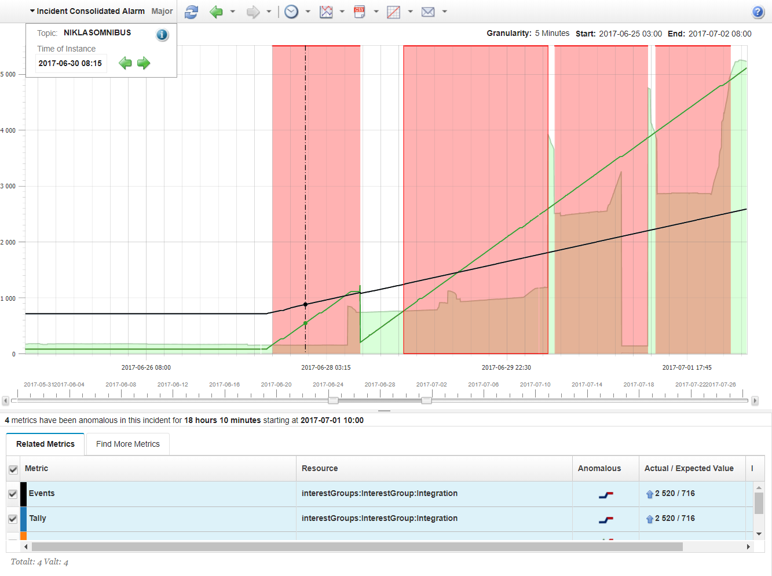Screen dimensions: 772x576
Task: Sort by the Anomalous column header
Action: 599,468
